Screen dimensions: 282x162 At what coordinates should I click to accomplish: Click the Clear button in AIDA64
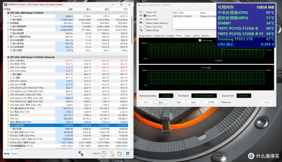click(x=179, y=102)
